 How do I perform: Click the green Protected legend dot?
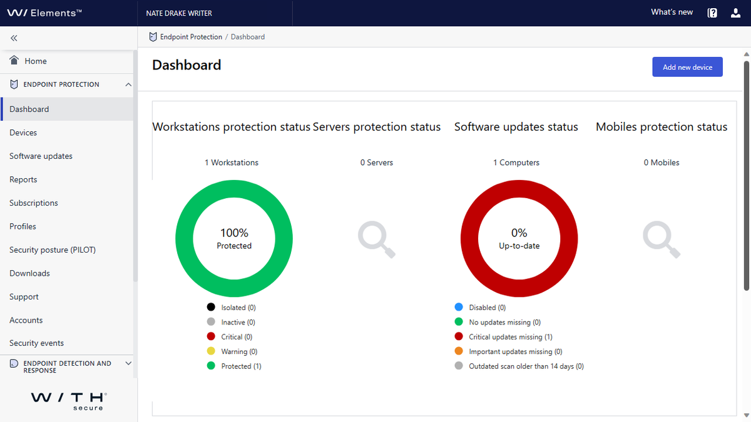[211, 366]
